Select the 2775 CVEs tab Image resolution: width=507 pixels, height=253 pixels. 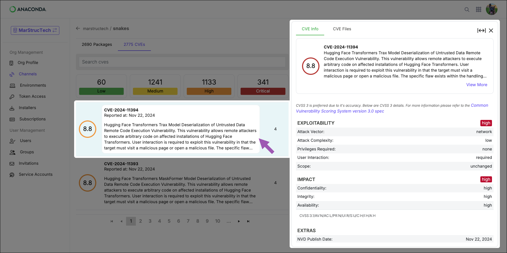134,45
